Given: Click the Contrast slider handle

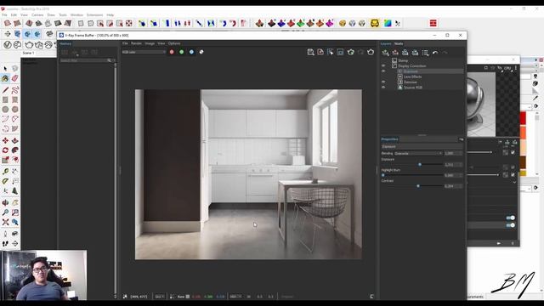Looking at the screenshot, I should [418, 186].
